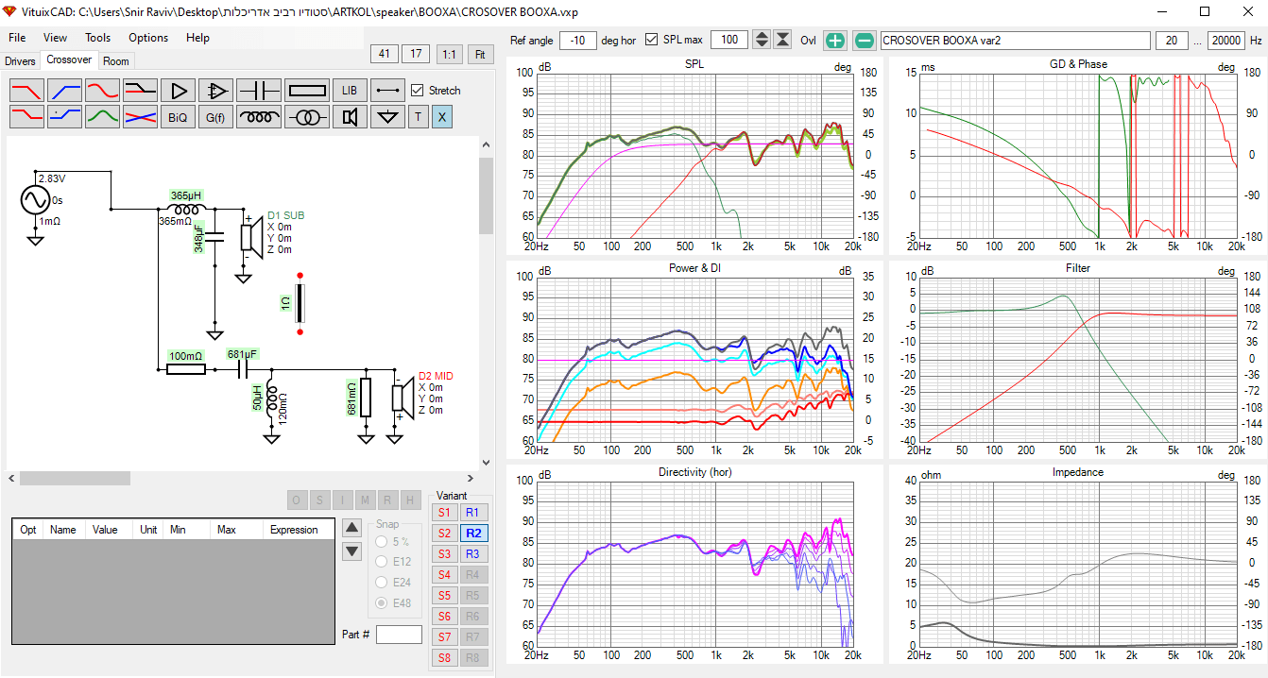Add a BiQ biquad block
Viewport: 1268px width, 678px height.
click(x=178, y=117)
